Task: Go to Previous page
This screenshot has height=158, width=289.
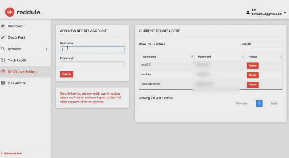Action: pos(241,104)
